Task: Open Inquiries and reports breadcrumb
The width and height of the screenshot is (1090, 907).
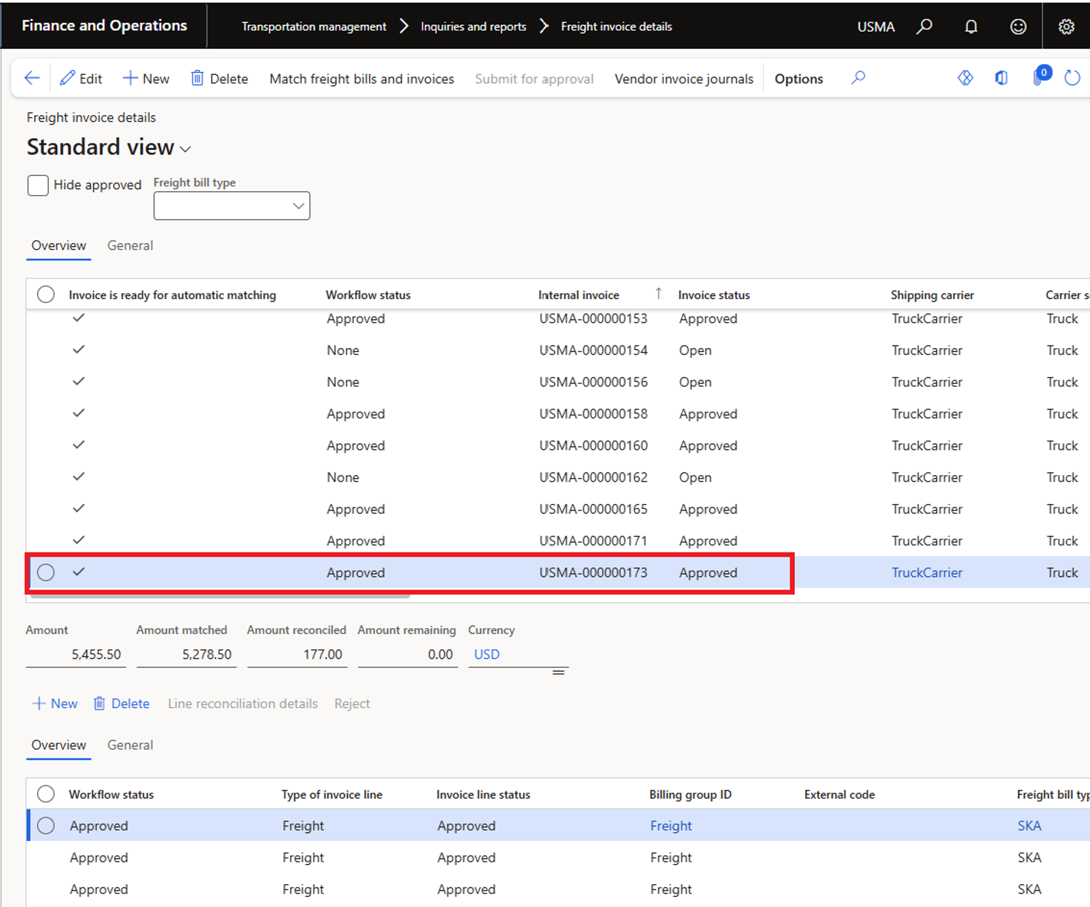Action: pyautogui.click(x=473, y=27)
